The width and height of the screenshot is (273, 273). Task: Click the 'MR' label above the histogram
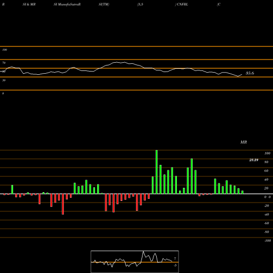click(244, 142)
